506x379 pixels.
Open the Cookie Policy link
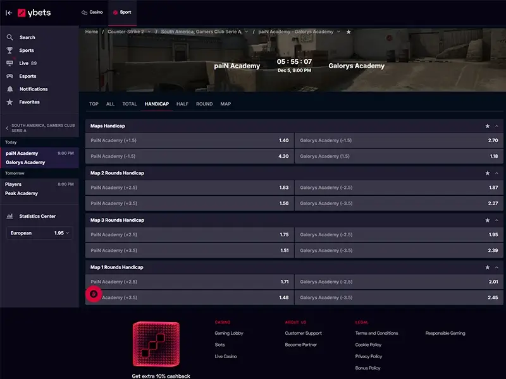pyautogui.click(x=368, y=345)
